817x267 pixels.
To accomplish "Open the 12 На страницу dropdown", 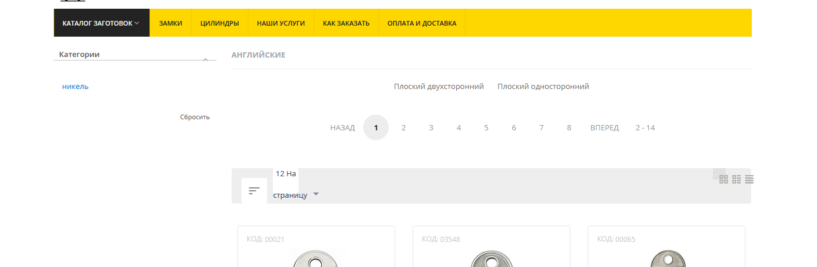I will point(296,184).
